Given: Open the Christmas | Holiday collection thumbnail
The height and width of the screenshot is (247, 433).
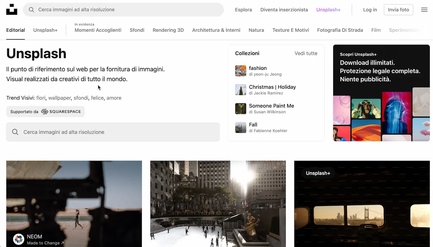Looking at the screenshot, I should tap(241, 90).
